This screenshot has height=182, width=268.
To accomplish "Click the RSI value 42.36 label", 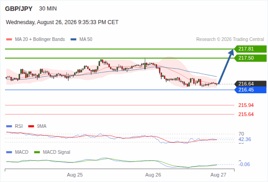I will pyautogui.click(x=244, y=139).
